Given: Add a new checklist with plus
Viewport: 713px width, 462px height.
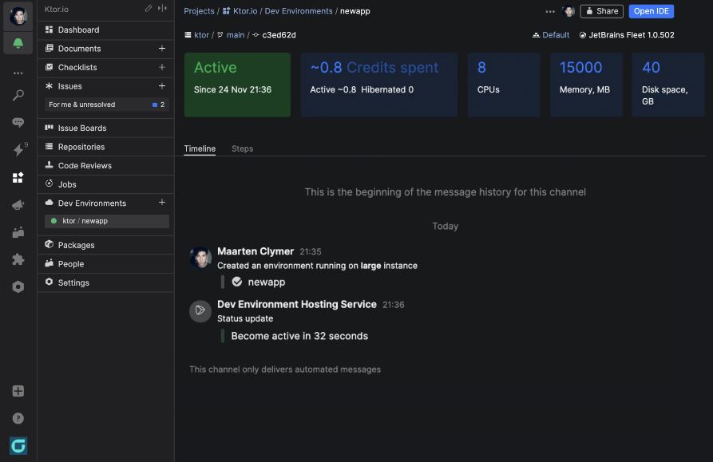Looking at the screenshot, I should (162, 68).
